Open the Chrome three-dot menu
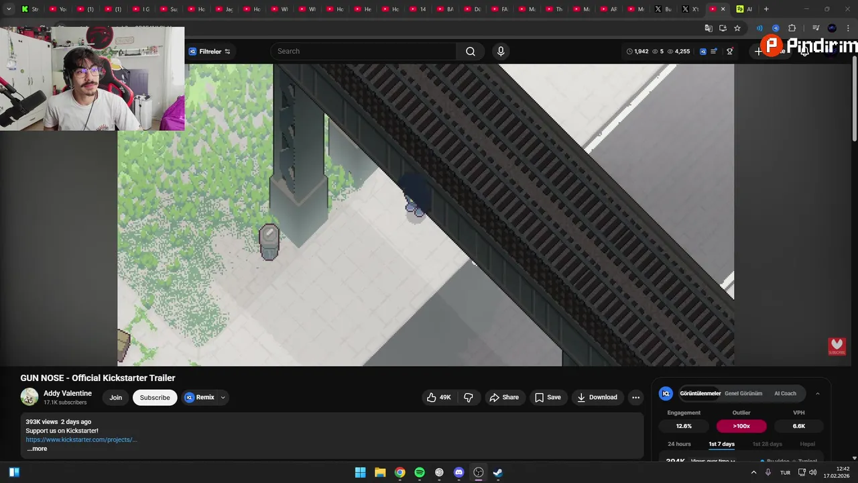Screen dimensions: 858x483 point(848,28)
